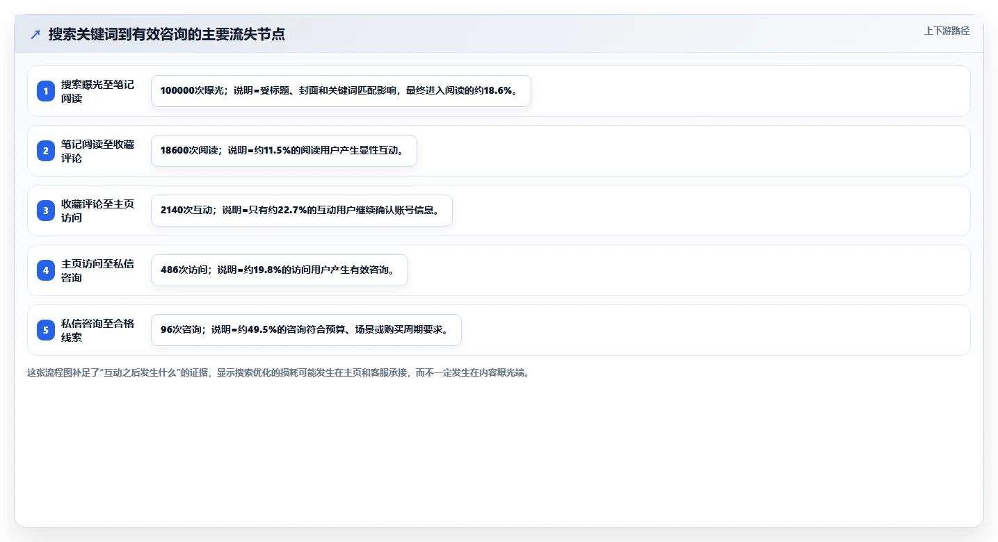
Task: Click step number badge 1
Action: point(46,91)
